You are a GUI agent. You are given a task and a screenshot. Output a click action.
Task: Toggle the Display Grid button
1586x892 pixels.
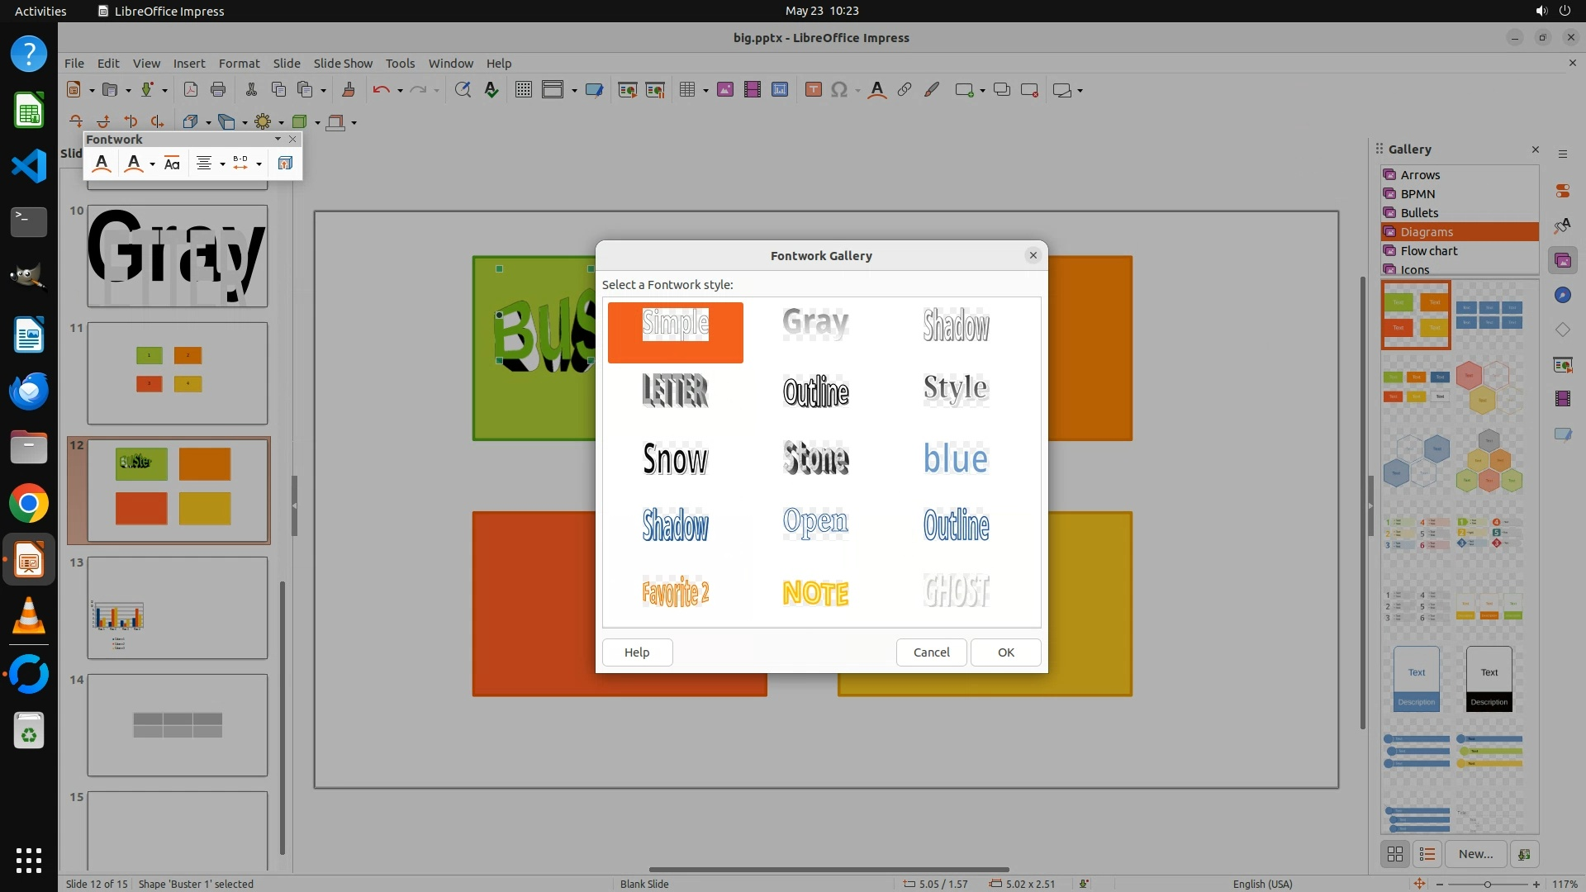(523, 90)
